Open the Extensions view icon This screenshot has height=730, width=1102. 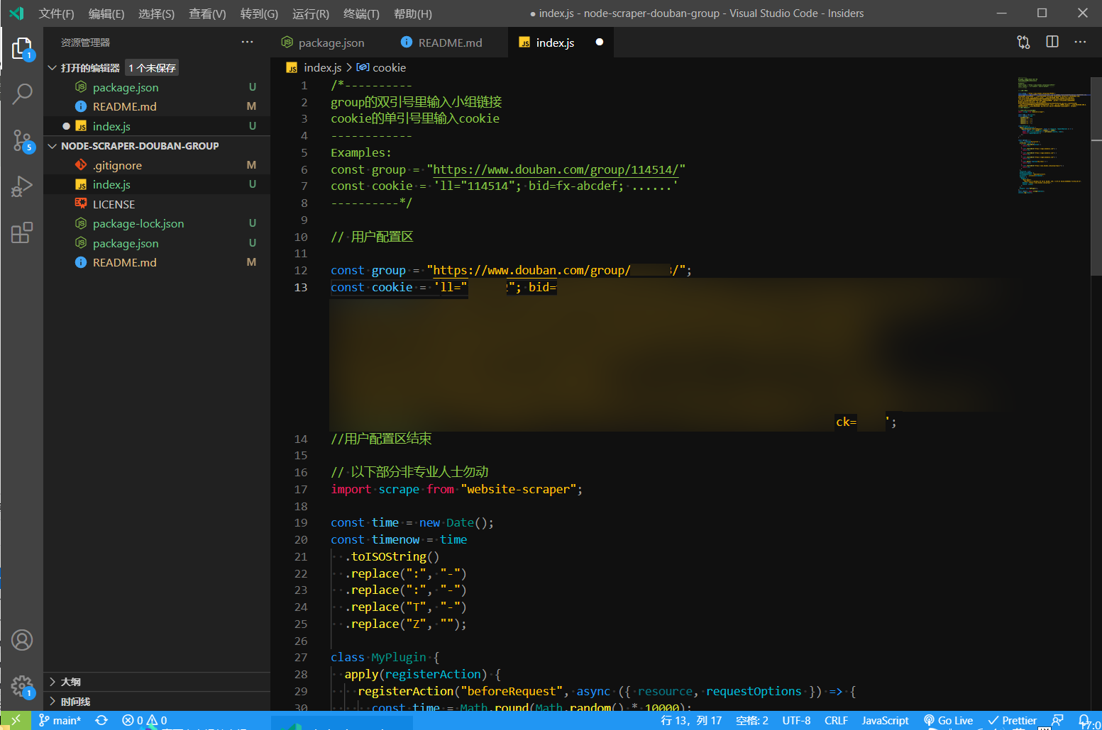tap(22, 232)
